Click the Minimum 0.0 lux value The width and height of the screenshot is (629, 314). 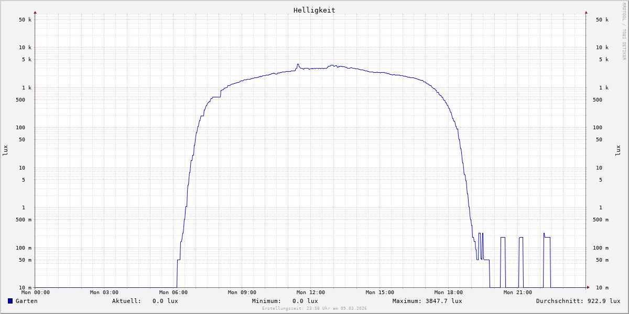point(305,301)
